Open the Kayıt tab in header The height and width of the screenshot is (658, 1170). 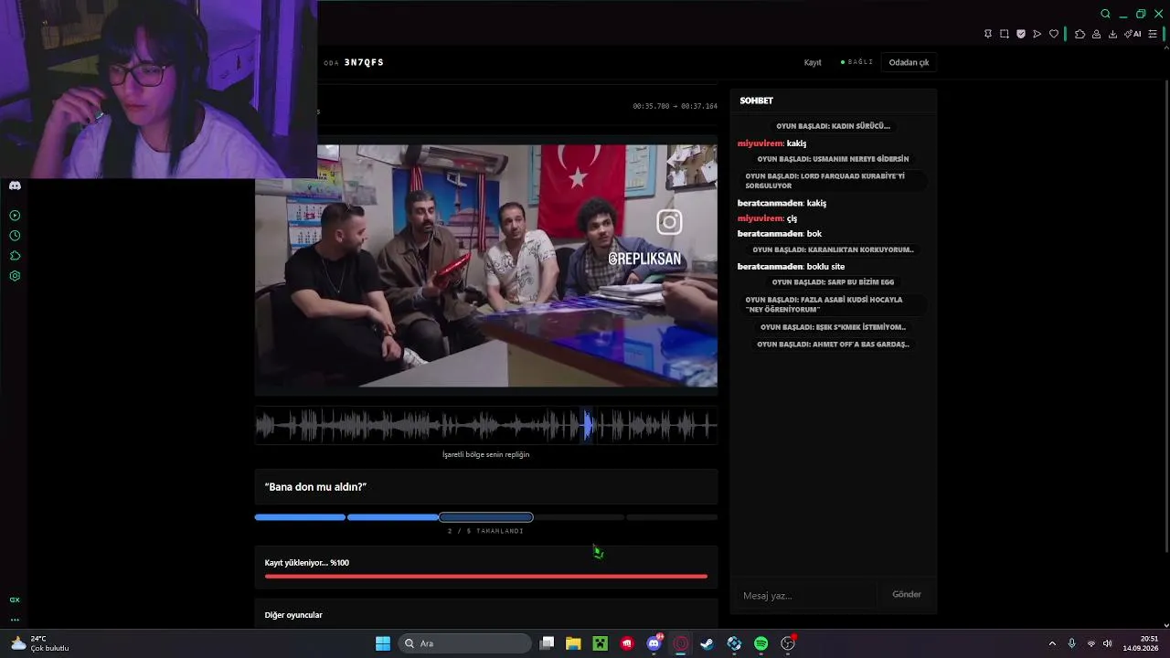click(x=813, y=62)
